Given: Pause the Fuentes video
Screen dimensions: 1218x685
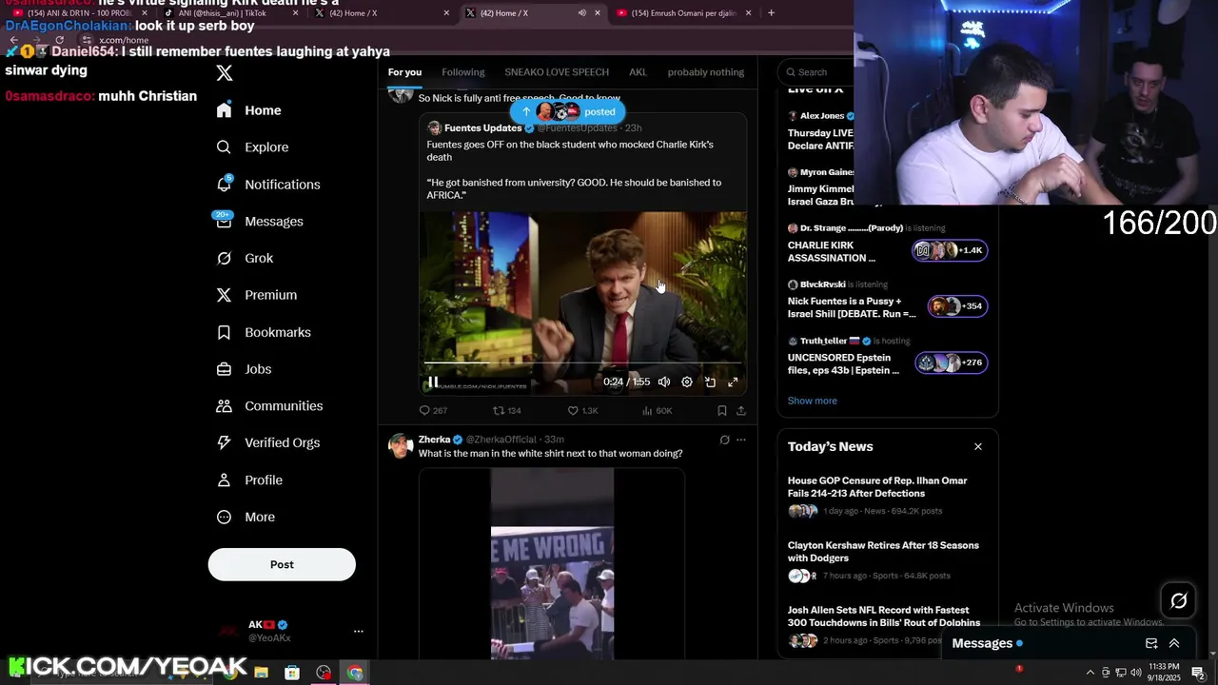Looking at the screenshot, I should 433,382.
